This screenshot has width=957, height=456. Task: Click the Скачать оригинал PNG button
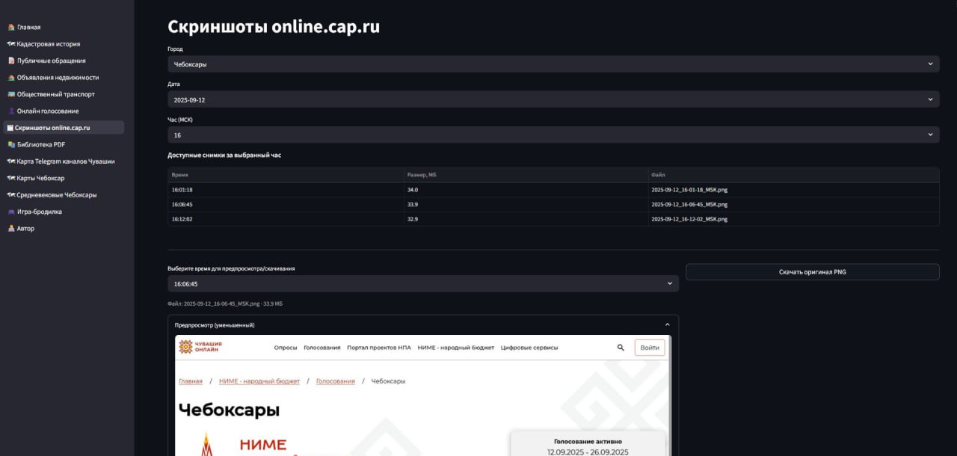click(x=812, y=271)
